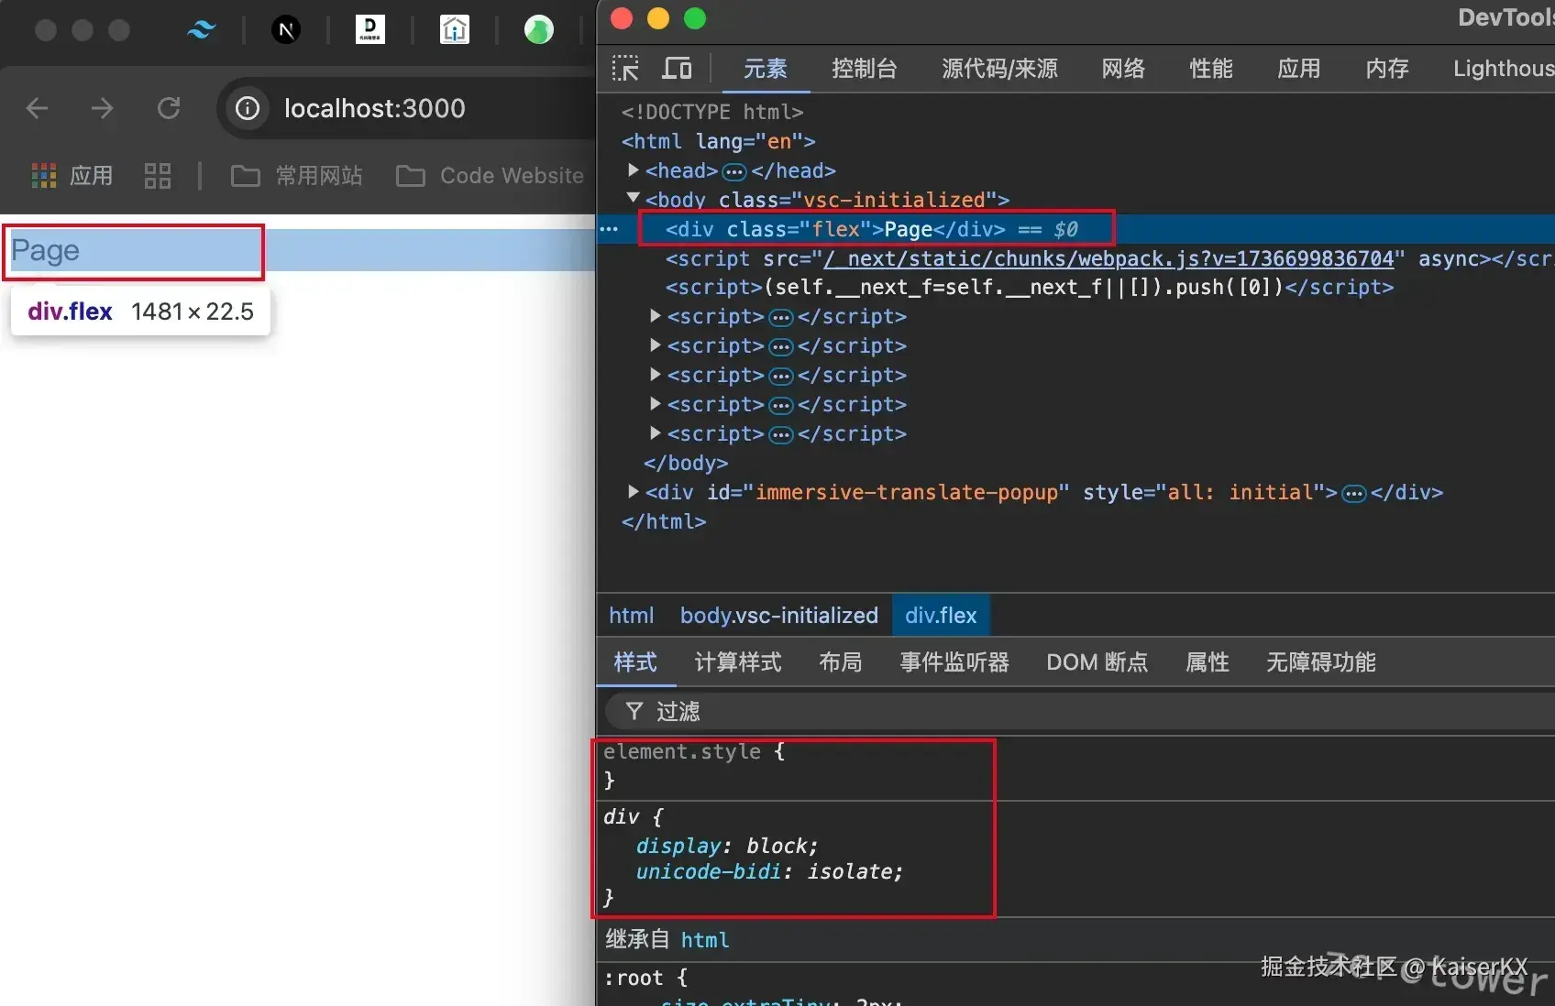Reload the localhost page

[169, 108]
